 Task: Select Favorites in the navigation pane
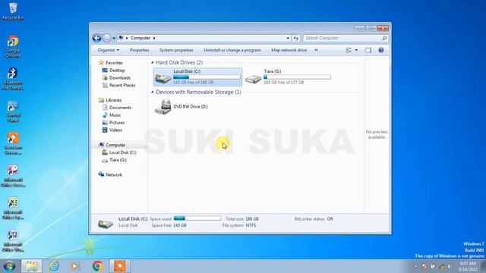click(114, 63)
